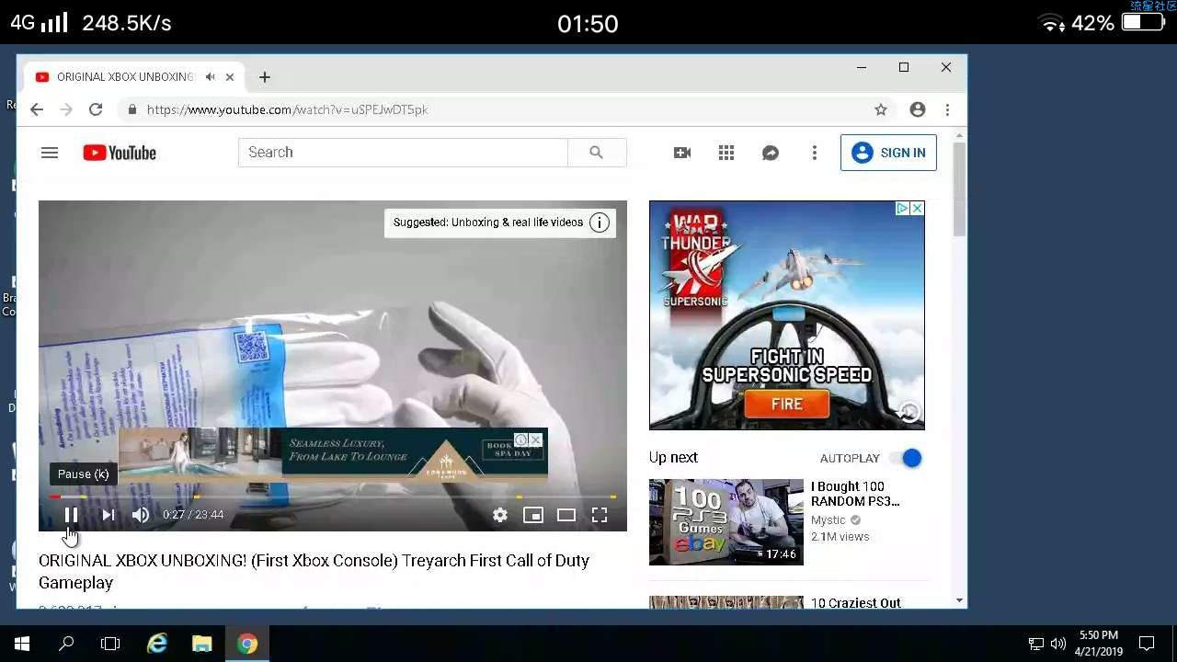Close the overlay banner ad on video

coord(536,440)
